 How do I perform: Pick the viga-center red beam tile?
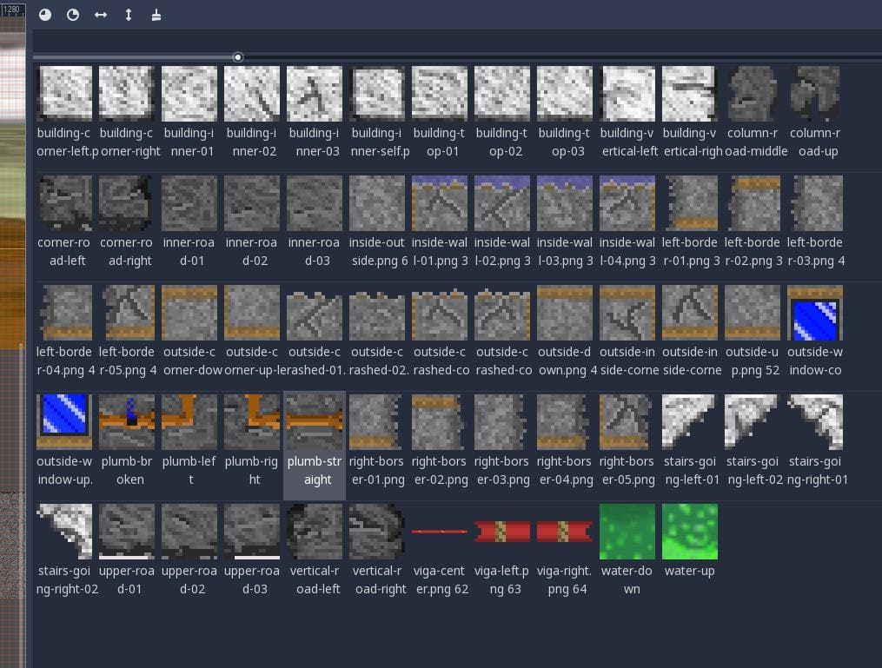440,550
